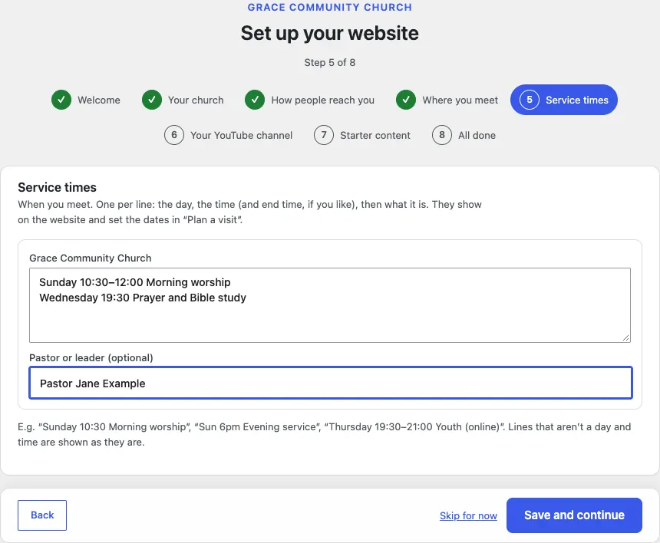Viewport: 660px width, 543px height.
Task: Click the "Set up your website" heading
Action: click(330, 33)
